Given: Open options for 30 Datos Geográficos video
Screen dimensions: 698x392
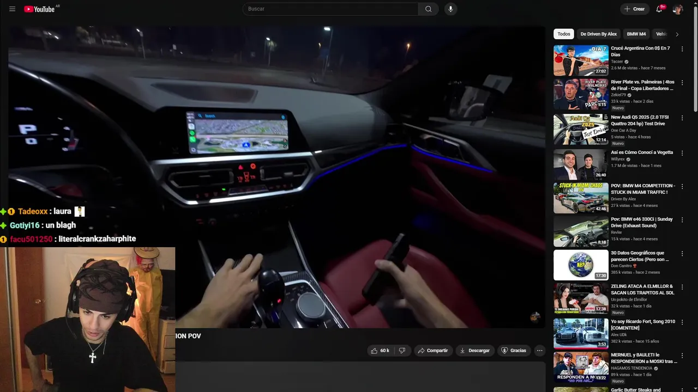Looking at the screenshot, I should pos(682,254).
